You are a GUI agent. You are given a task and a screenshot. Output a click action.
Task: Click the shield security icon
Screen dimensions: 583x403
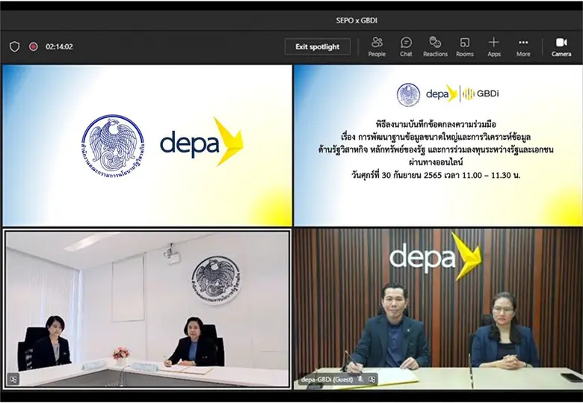[x=14, y=47]
